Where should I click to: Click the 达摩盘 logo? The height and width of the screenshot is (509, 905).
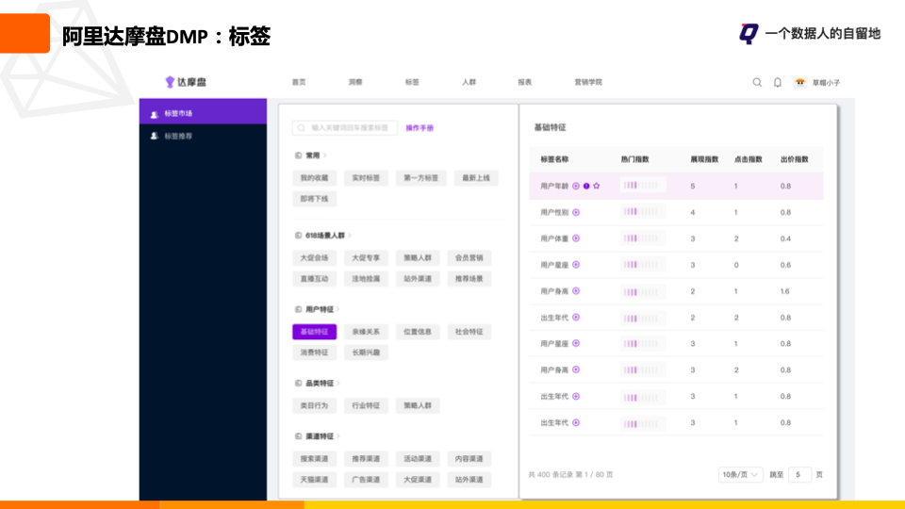pos(186,82)
